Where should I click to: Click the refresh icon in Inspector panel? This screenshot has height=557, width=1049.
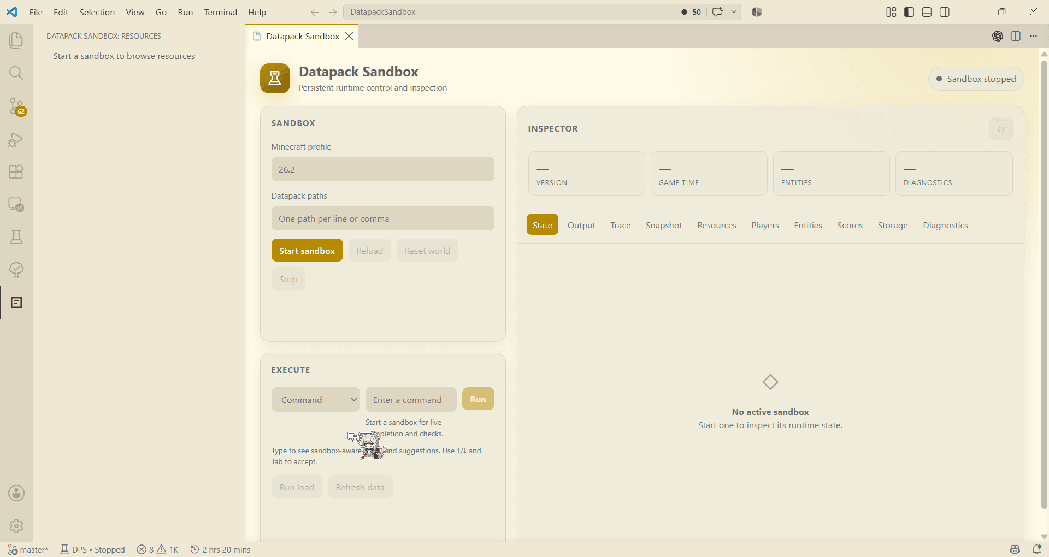pyautogui.click(x=1001, y=129)
